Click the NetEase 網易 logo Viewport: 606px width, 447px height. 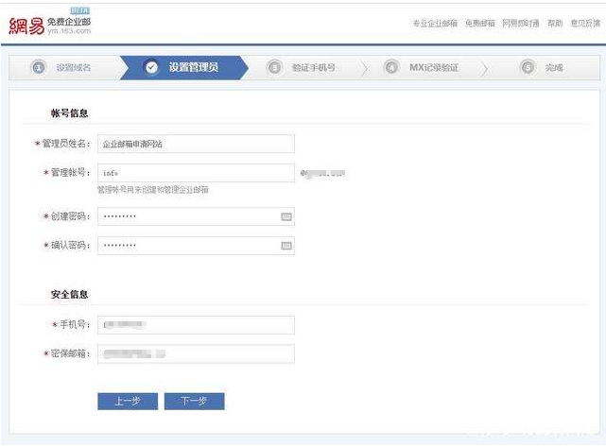click(26, 24)
